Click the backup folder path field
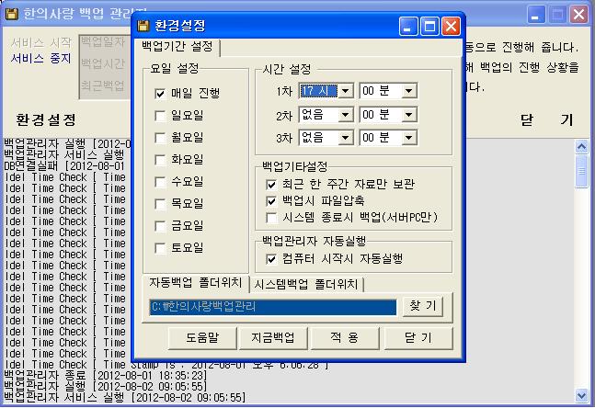The image size is (595, 408). 272,306
